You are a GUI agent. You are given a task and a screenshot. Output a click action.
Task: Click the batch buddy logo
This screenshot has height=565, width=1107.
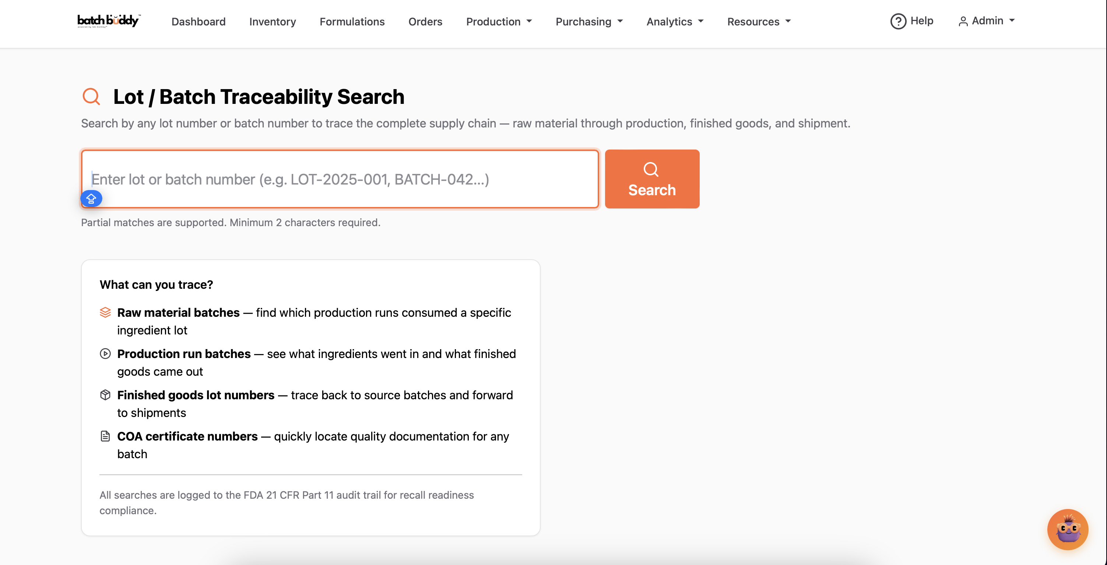[108, 20]
